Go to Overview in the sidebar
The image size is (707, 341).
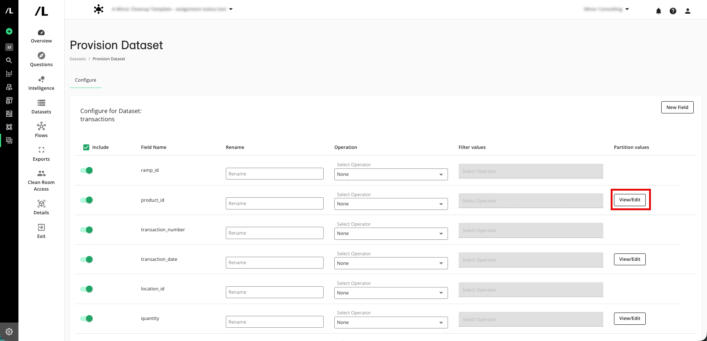tap(41, 36)
